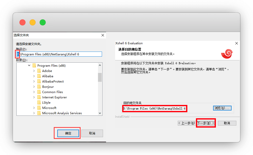Click the 浏览(R)... browse button
The image size is (253, 155).
point(222,108)
